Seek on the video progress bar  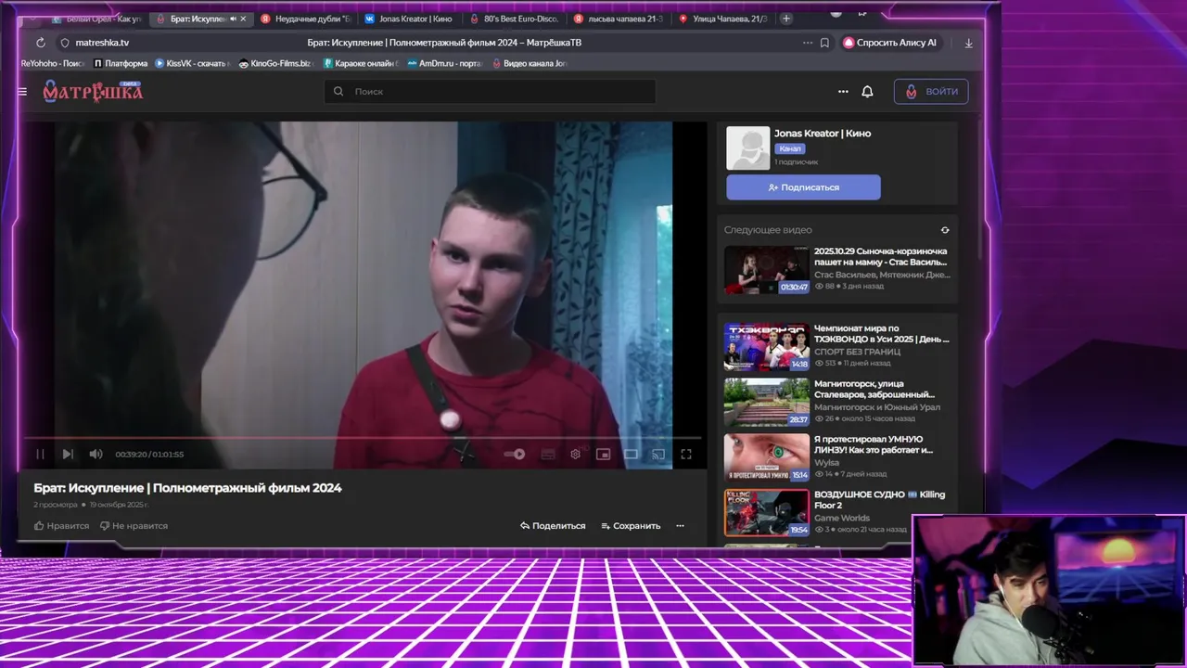363,437
